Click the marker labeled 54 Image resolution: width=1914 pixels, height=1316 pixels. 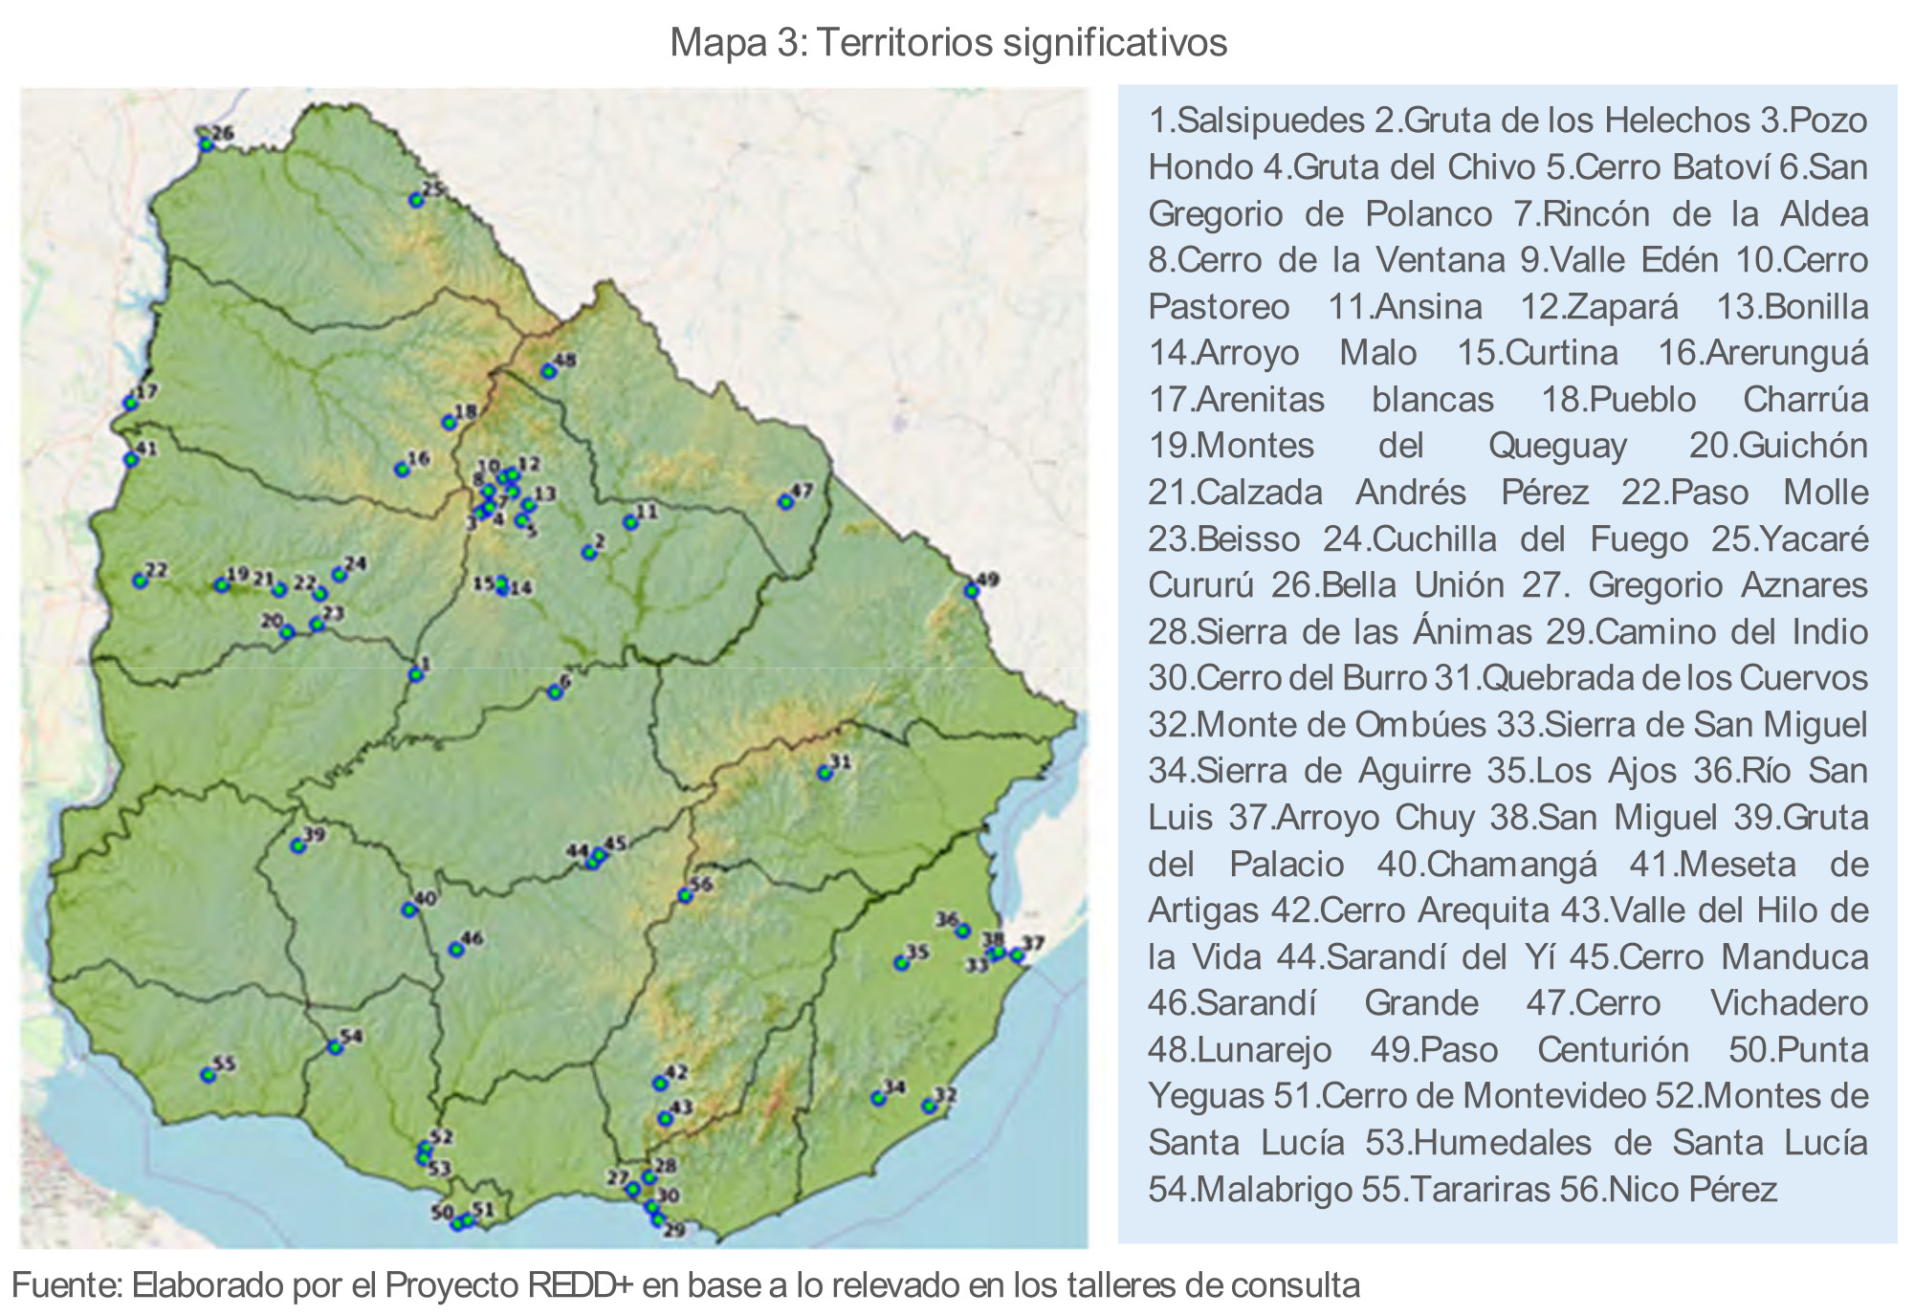pos(335,1047)
